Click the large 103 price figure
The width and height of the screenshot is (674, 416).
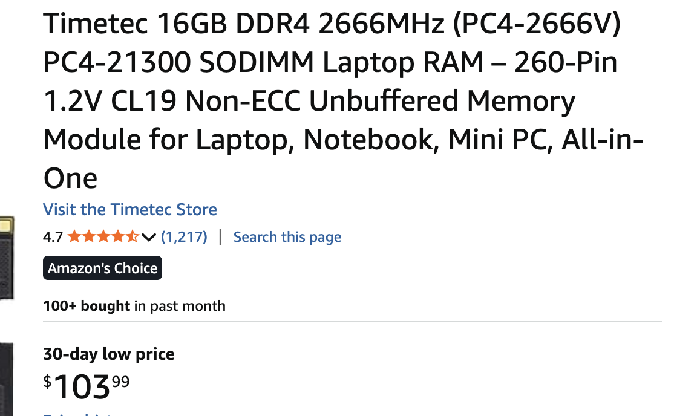tap(82, 387)
